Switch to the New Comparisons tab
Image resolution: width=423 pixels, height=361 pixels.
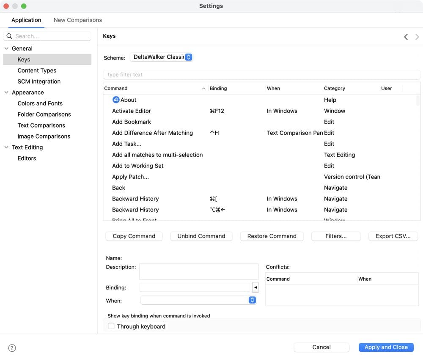point(78,20)
